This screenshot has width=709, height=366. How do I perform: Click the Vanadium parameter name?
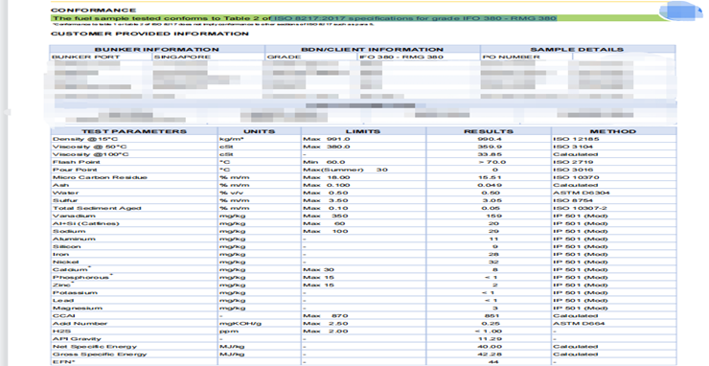pyautogui.click(x=74, y=216)
